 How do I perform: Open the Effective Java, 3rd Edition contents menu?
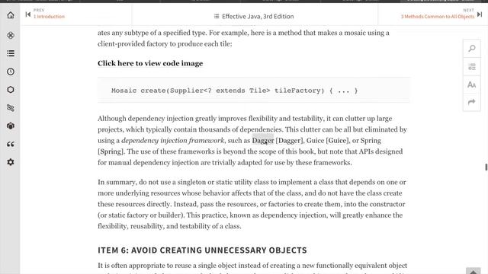click(254, 16)
